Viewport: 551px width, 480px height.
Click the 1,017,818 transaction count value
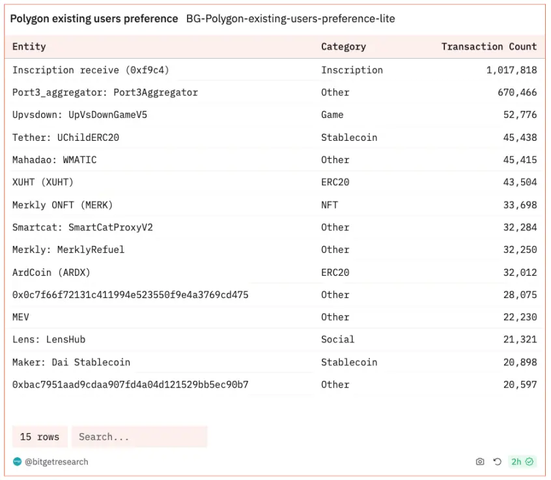point(511,70)
